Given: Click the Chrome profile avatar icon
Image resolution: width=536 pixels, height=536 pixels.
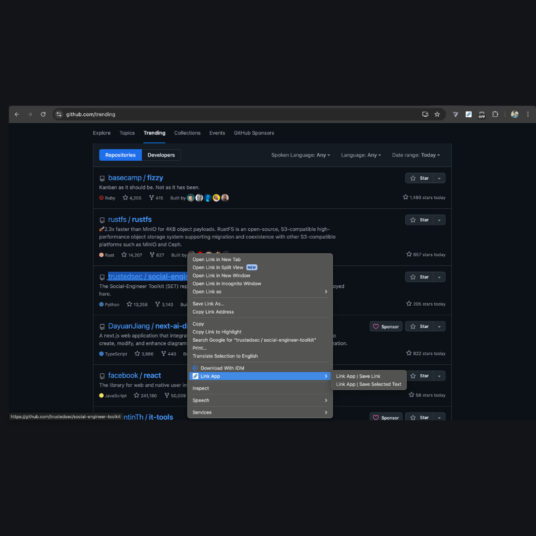Looking at the screenshot, I should coord(515,114).
